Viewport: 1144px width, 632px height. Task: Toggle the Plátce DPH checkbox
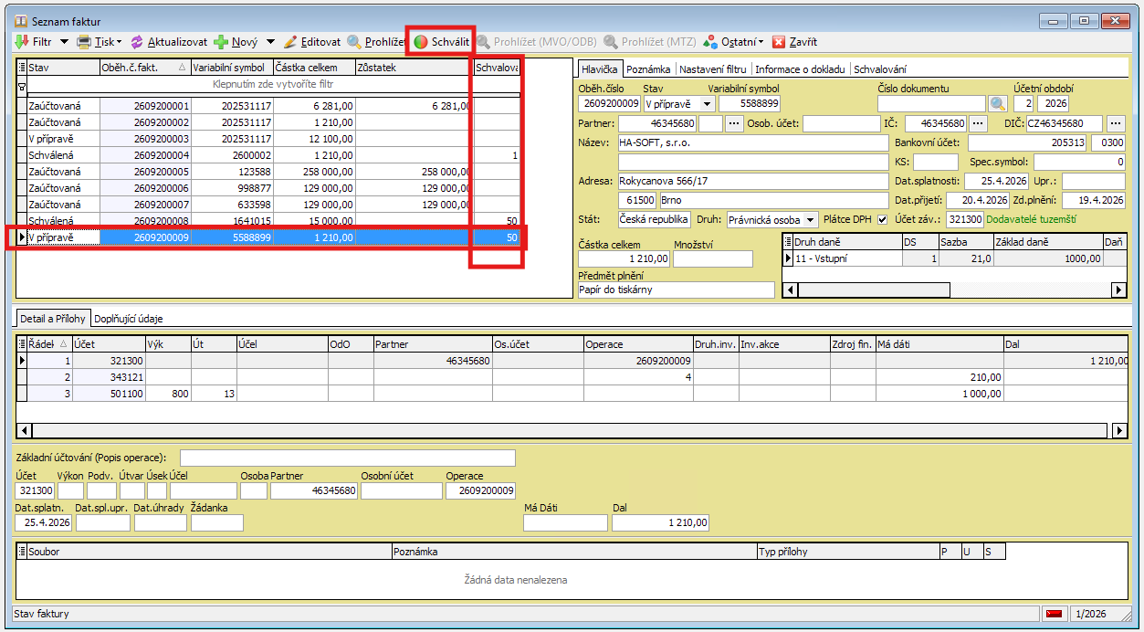tap(882, 219)
